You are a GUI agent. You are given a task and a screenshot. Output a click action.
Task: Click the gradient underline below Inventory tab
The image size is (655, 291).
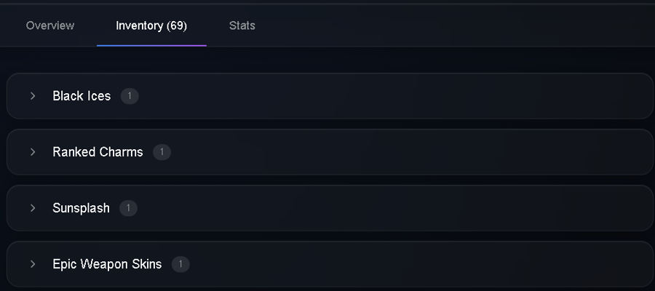pos(151,46)
